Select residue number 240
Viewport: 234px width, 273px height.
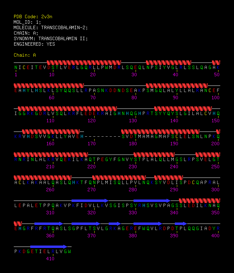[174, 167]
